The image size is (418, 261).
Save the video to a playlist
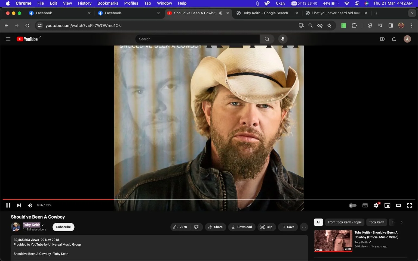(288, 227)
